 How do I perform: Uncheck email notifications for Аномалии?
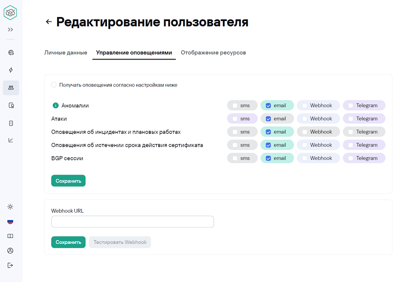pos(269,105)
